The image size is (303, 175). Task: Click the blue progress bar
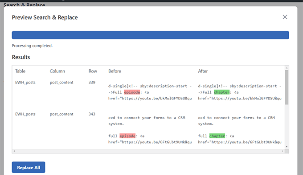point(150,35)
